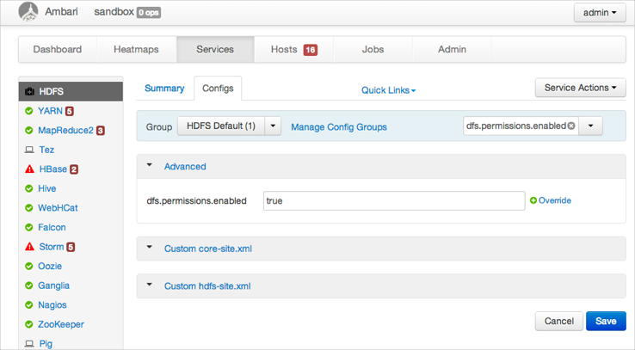Viewport: 635px width, 350px height.
Task: Collapse the Advanced config section
Action: [149, 166]
